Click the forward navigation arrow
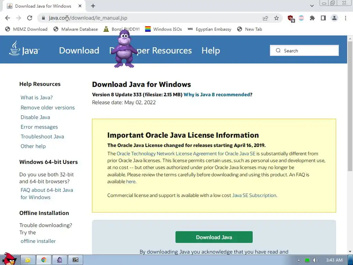 [x=19, y=18]
